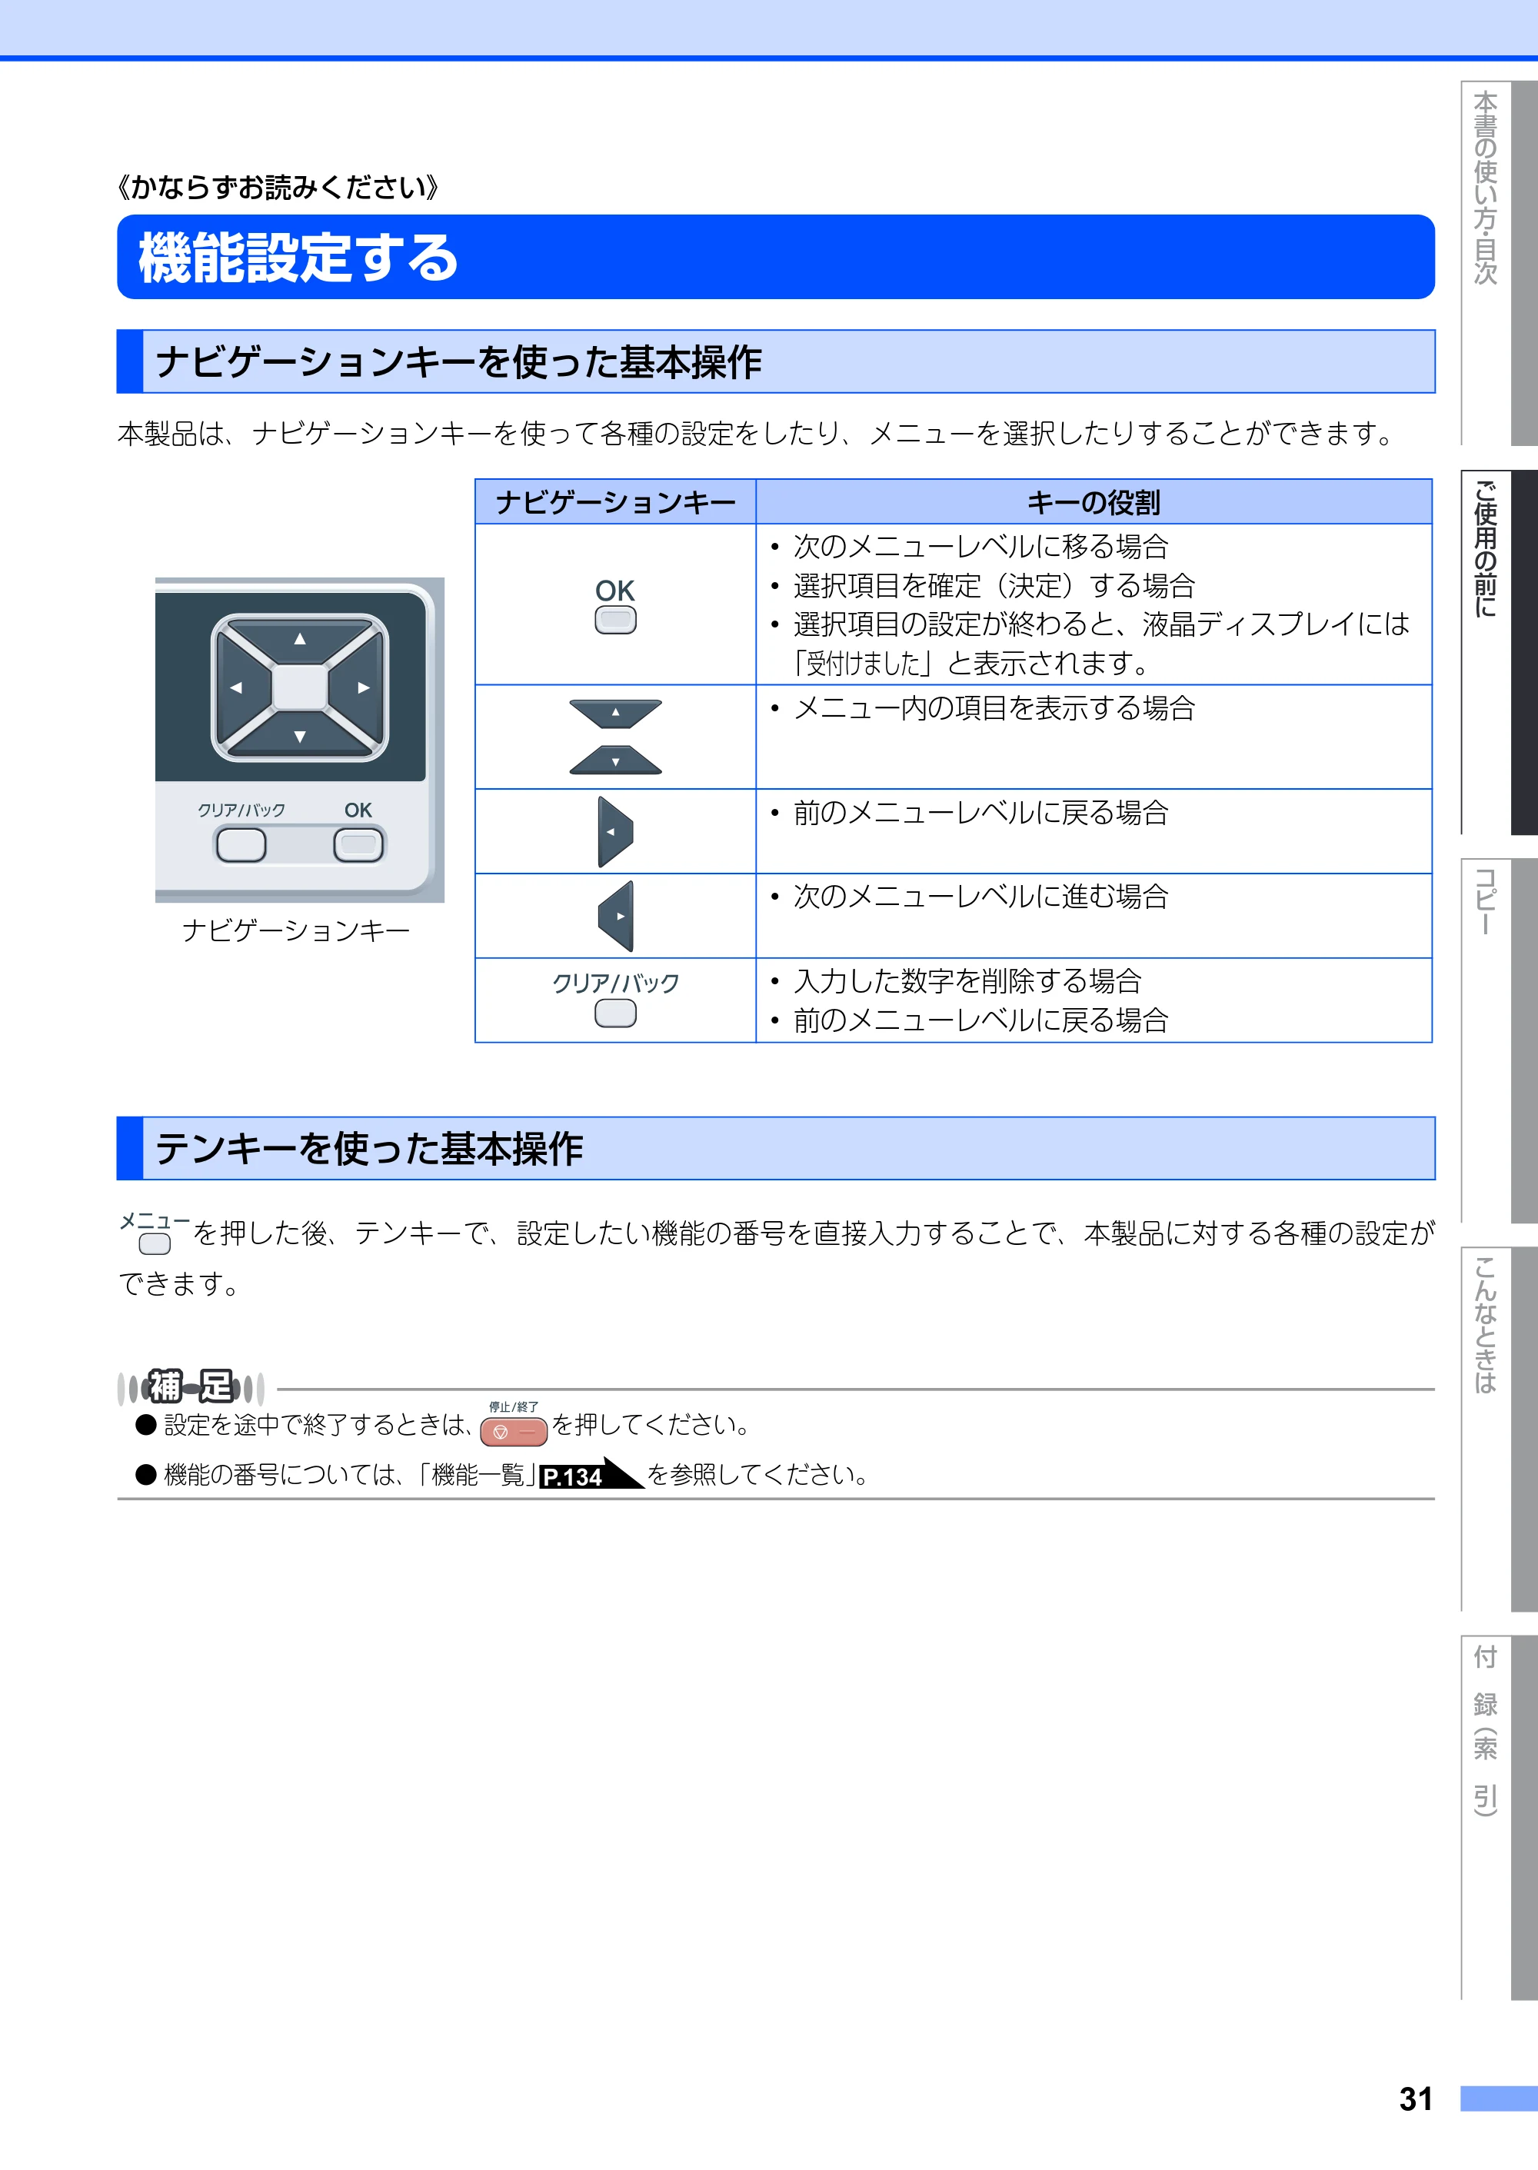This screenshot has height=2170, width=1538.
Task: Click the ナビゲーションキーを使った基本操作 heading
Action: point(776,361)
